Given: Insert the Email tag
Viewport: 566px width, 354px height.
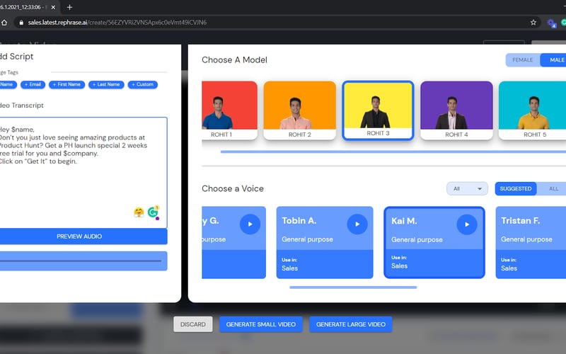Looking at the screenshot, I should (33, 84).
